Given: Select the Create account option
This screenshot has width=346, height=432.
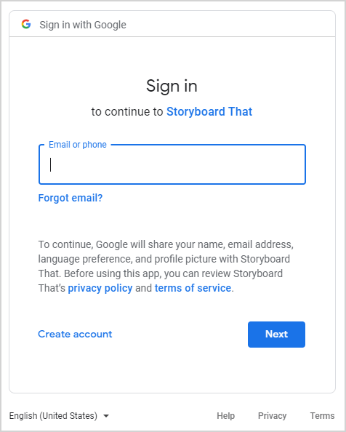Looking at the screenshot, I should pos(75,335).
